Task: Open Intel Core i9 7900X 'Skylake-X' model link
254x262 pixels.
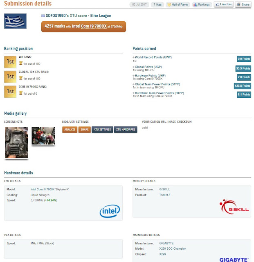Action: point(50,189)
